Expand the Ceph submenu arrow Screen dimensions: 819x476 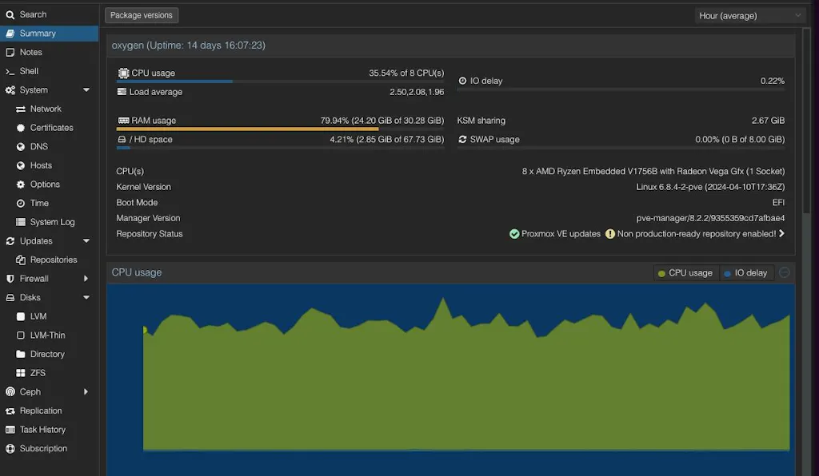point(86,392)
